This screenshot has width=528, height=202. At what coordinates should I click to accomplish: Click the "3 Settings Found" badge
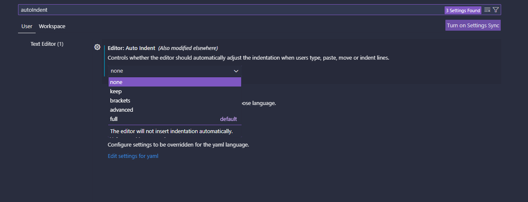tap(463, 10)
